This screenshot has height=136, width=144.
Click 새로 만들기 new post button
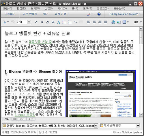30,14
